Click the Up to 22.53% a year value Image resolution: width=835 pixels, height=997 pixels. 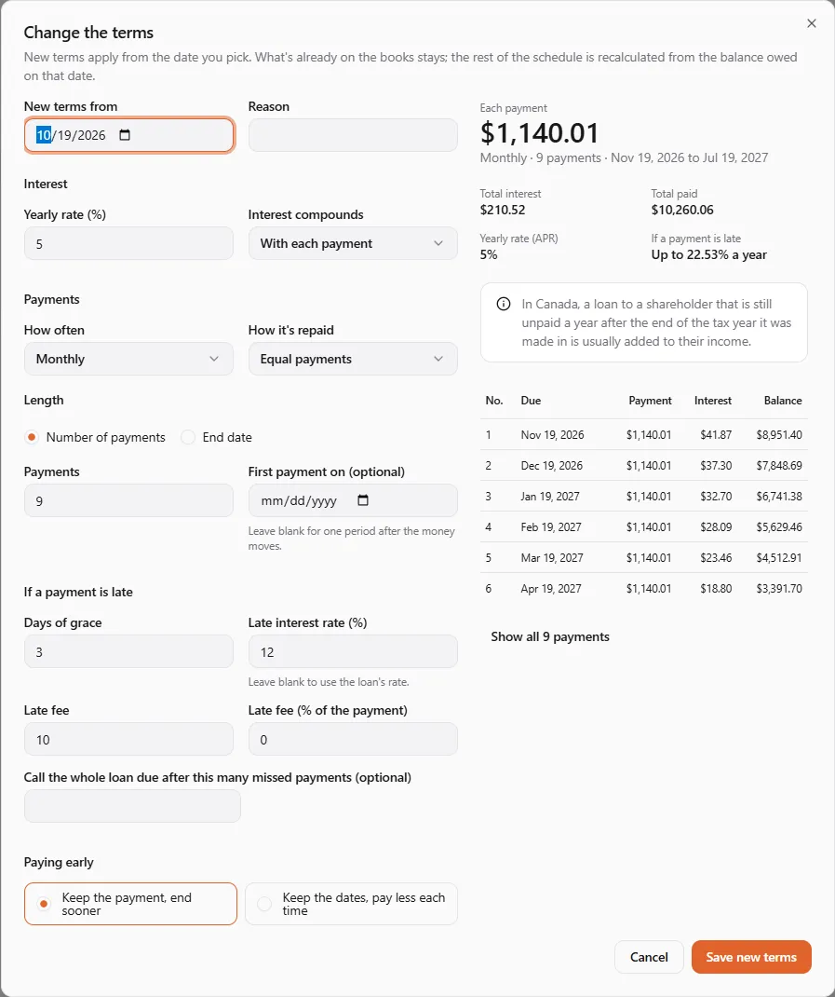(x=709, y=255)
